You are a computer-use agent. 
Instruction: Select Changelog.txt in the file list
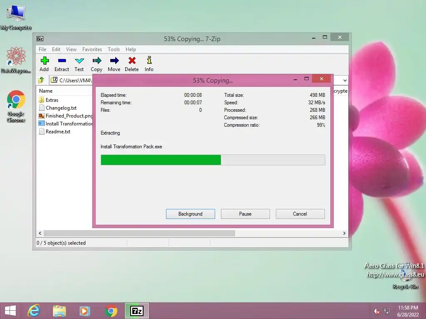tap(58, 108)
